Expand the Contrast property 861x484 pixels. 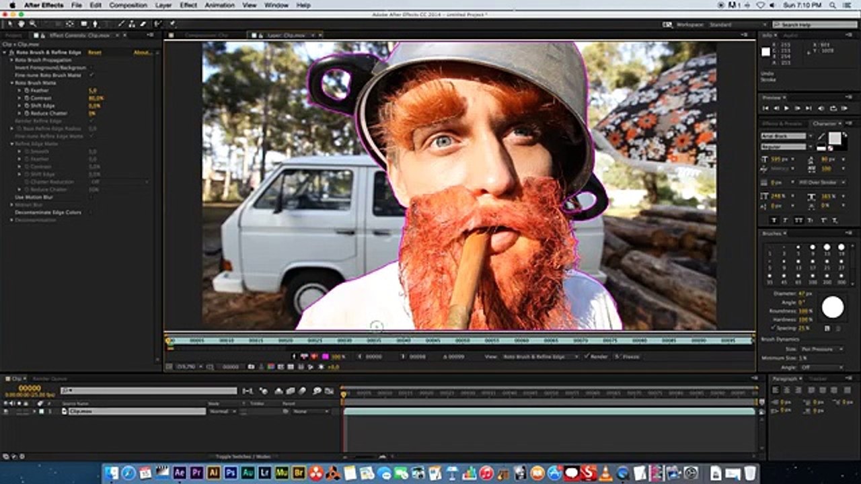(x=20, y=98)
